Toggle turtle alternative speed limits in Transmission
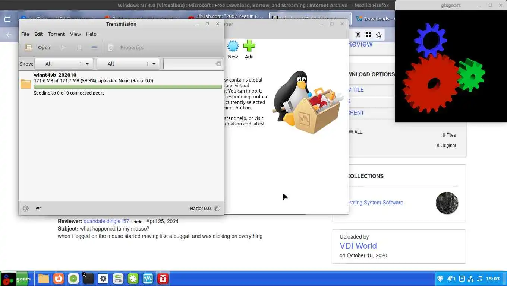The width and height of the screenshot is (507, 286). (38, 208)
